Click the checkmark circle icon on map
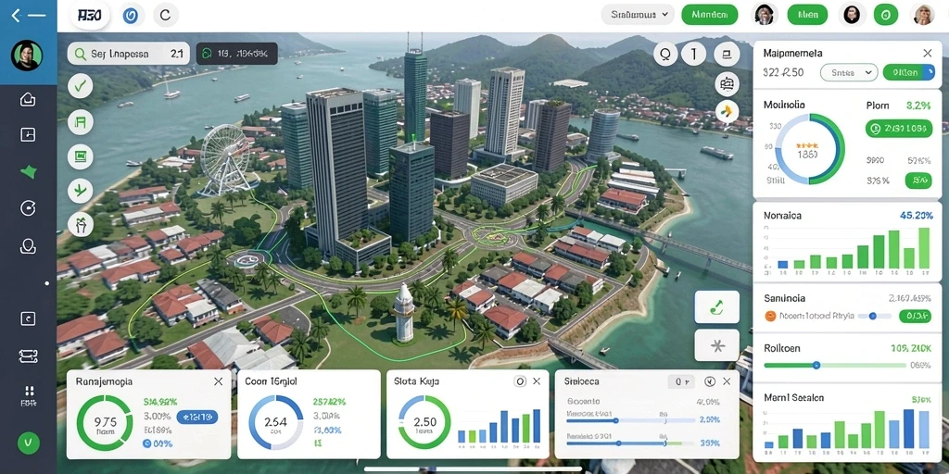Screen dimensions: 949x474 (x=81, y=86)
